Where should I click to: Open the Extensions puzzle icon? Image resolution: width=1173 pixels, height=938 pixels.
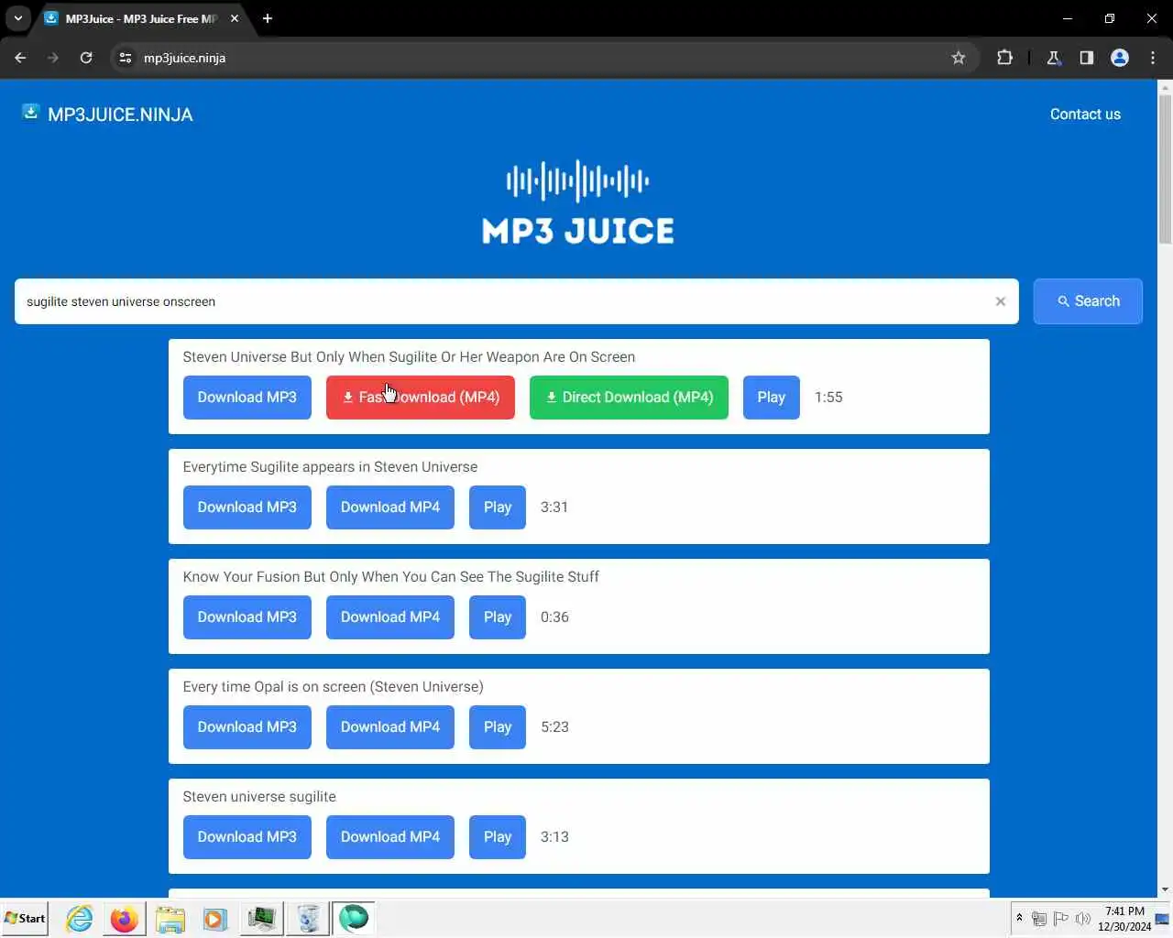(x=1004, y=58)
